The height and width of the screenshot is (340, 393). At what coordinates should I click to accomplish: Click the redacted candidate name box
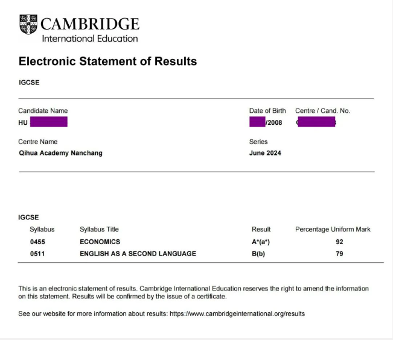(x=48, y=122)
